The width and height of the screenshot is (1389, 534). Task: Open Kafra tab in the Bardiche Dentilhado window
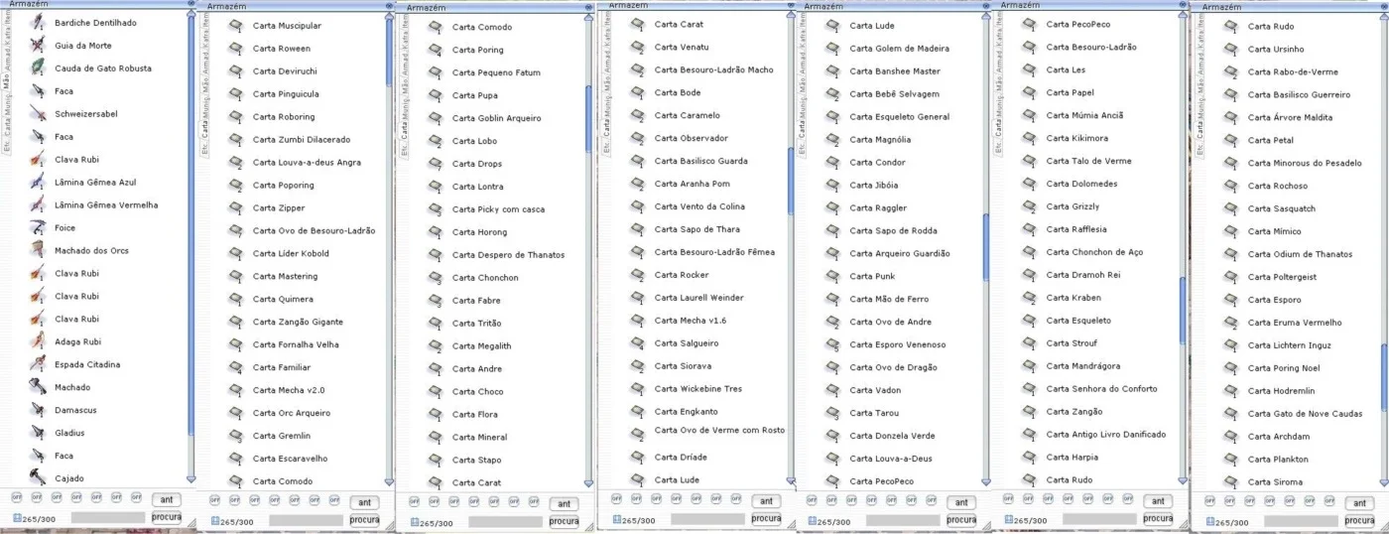click(7, 38)
